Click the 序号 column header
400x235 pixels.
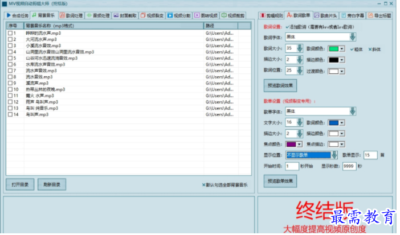coord(15,26)
